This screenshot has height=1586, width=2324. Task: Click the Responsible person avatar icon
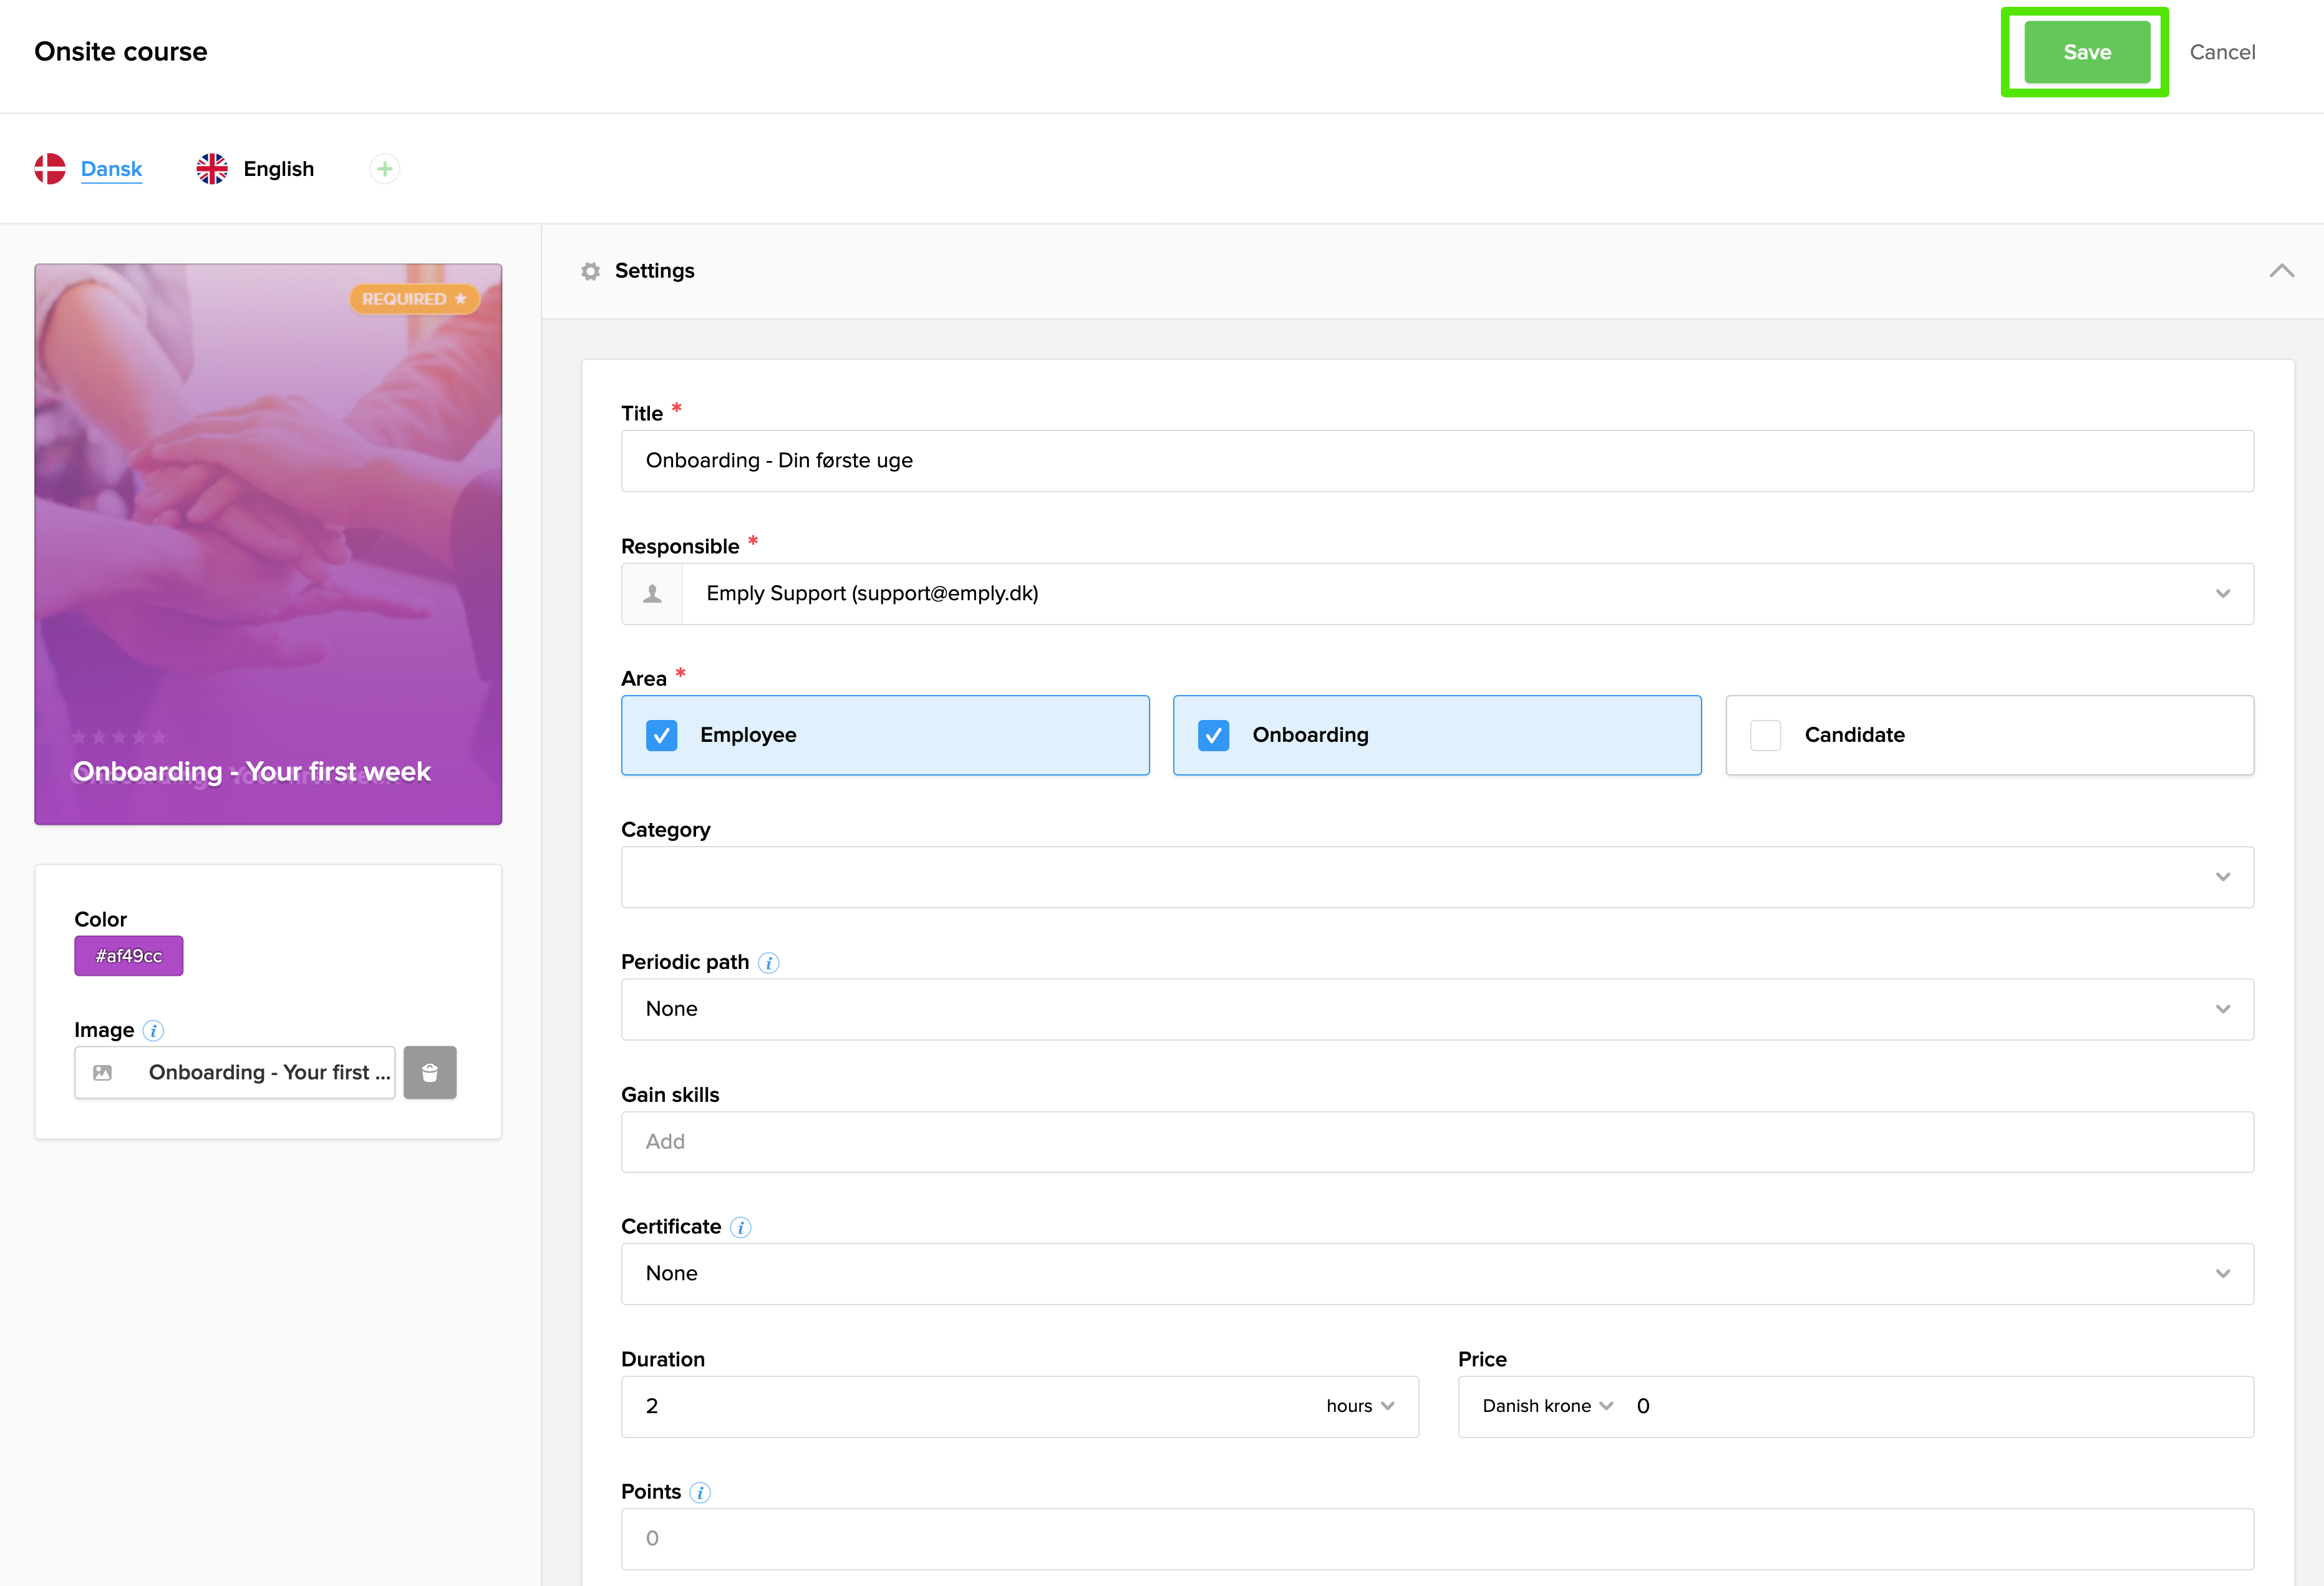click(x=652, y=594)
